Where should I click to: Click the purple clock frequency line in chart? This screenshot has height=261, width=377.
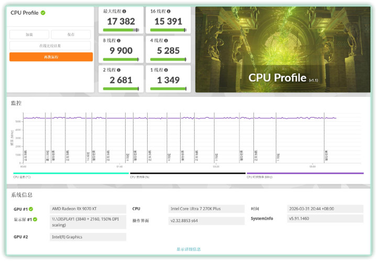coord(157,118)
